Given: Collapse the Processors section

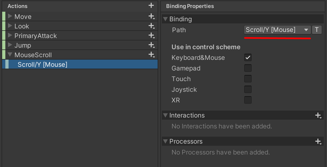Looking at the screenshot, I should tap(165, 141).
